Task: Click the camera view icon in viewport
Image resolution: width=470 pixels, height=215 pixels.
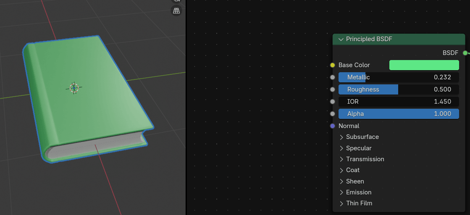Action: click(176, 1)
